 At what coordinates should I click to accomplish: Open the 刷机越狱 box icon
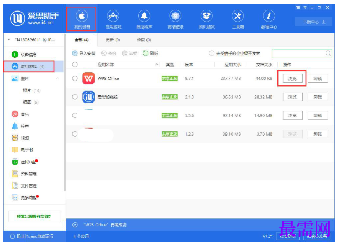click(x=207, y=17)
